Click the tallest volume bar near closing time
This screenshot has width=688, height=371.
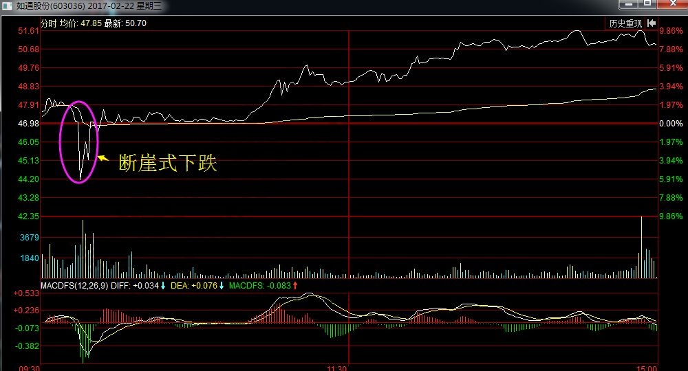click(641, 247)
